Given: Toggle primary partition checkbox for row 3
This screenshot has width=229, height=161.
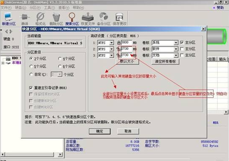Looking at the screenshot, I should 182,55.
